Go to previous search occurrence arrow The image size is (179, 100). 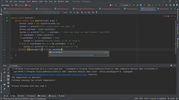pos(71,12)
